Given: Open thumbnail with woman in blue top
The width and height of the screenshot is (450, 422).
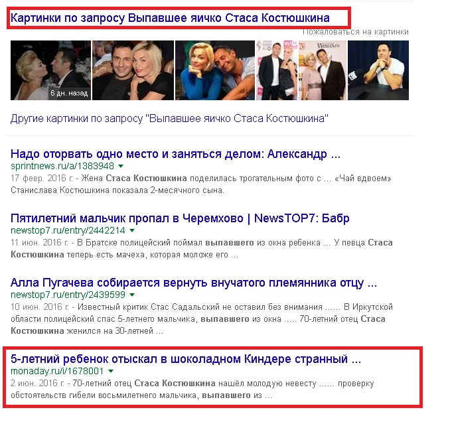Looking at the screenshot, I should [x=215, y=70].
